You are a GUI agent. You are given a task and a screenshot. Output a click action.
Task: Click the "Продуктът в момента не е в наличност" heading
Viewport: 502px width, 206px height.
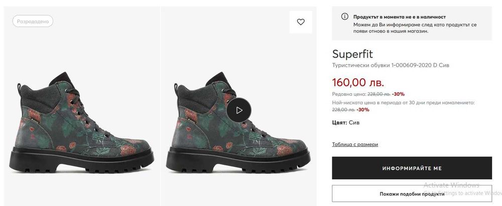pyautogui.click(x=399, y=17)
